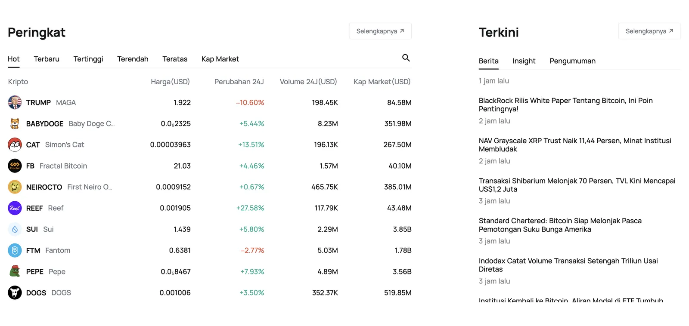Open Indodax Catat Volume Transaksi article
689x326 pixels.
coord(568,265)
